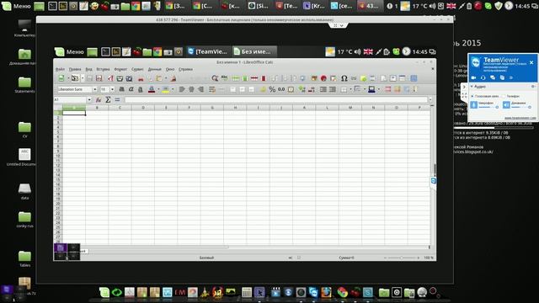Open the Справка menu in Calc
This screenshot has height=303, width=539.
click(x=185, y=69)
